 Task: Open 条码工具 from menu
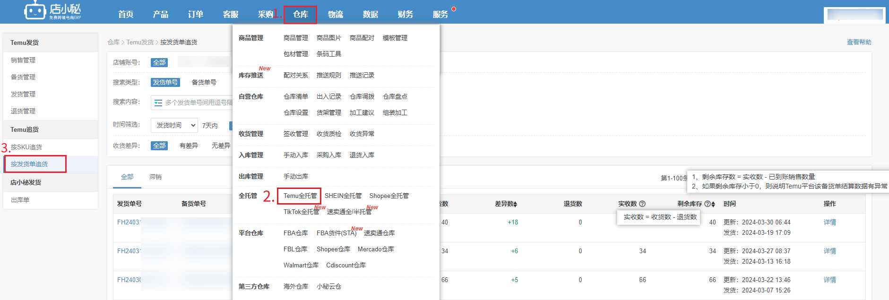(329, 54)
